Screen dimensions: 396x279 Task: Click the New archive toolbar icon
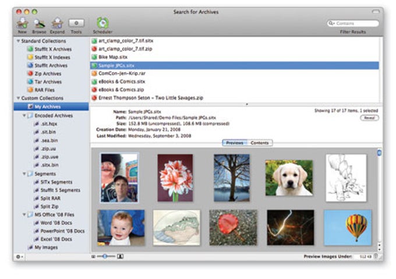click(22, 23)
